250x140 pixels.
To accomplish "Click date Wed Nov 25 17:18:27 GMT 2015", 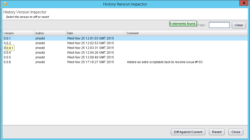I will [x=90, y=62].
